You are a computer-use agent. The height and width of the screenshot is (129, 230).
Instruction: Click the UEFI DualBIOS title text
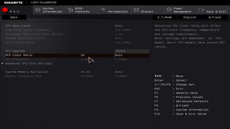(x=44, y=3)
